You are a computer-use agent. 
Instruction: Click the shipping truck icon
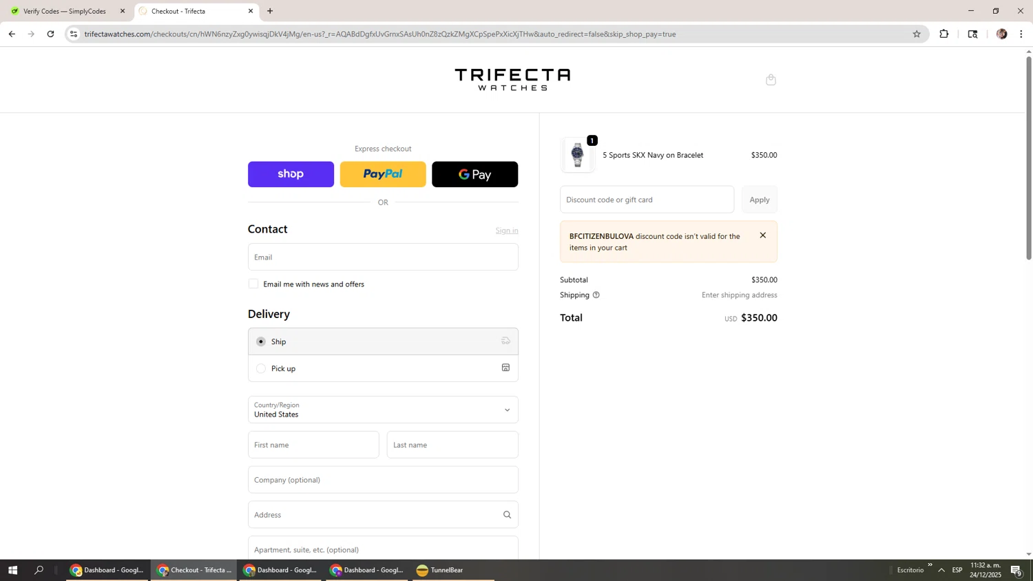pyautogui.click(x=505, y=341)
